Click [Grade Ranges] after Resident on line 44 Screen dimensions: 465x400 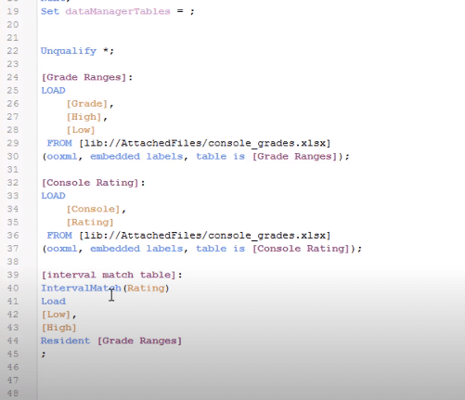tap(139, 341)
